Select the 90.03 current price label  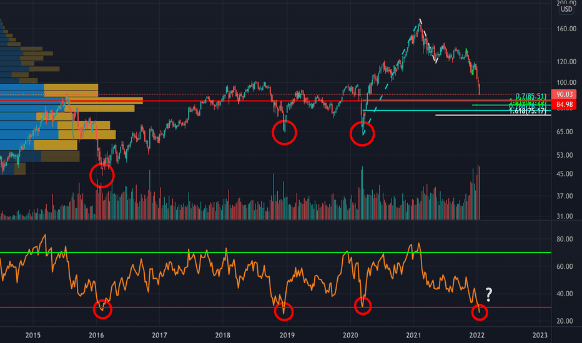[x=564, y=94]
